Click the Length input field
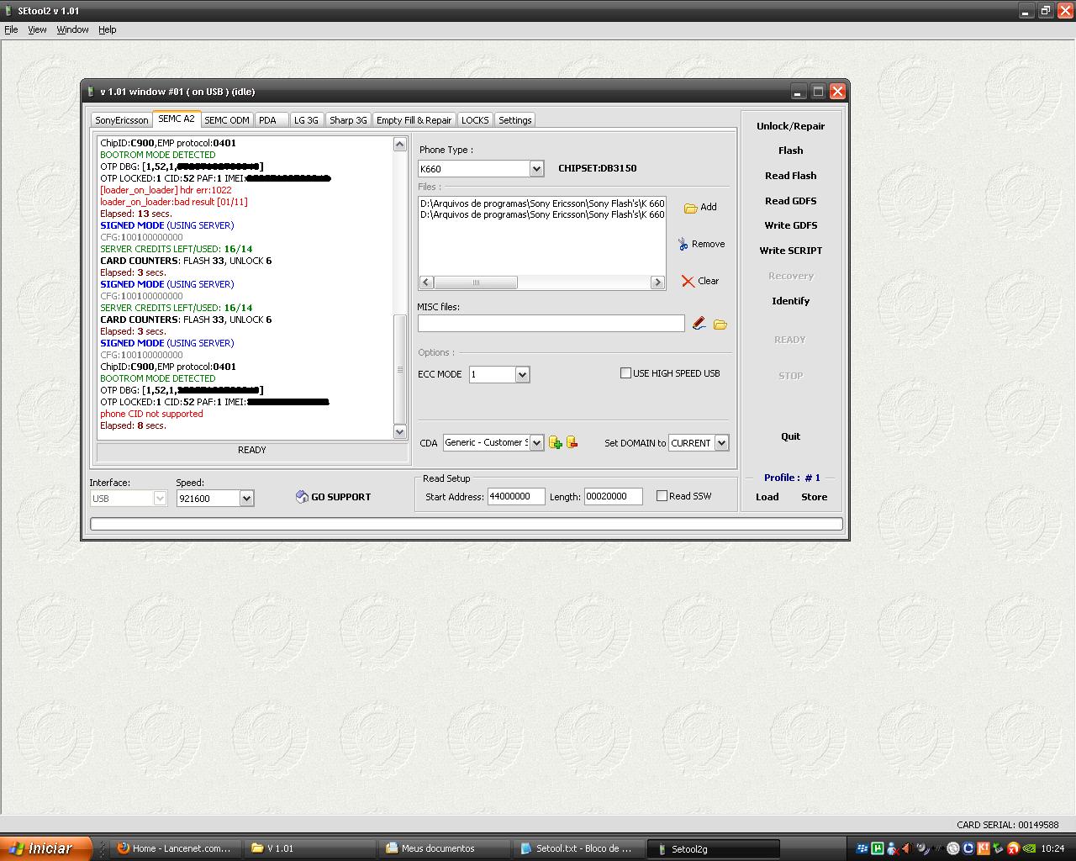1076x861 pixels. click(614, 497)
